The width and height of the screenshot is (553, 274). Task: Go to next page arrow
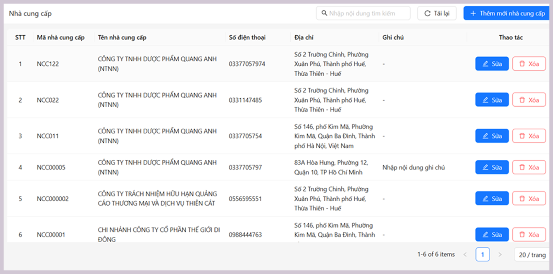coord(500,255)
